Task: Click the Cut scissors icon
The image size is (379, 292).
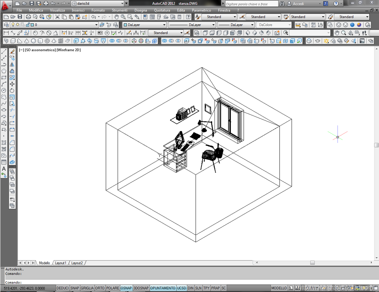Action: point(58,17)
